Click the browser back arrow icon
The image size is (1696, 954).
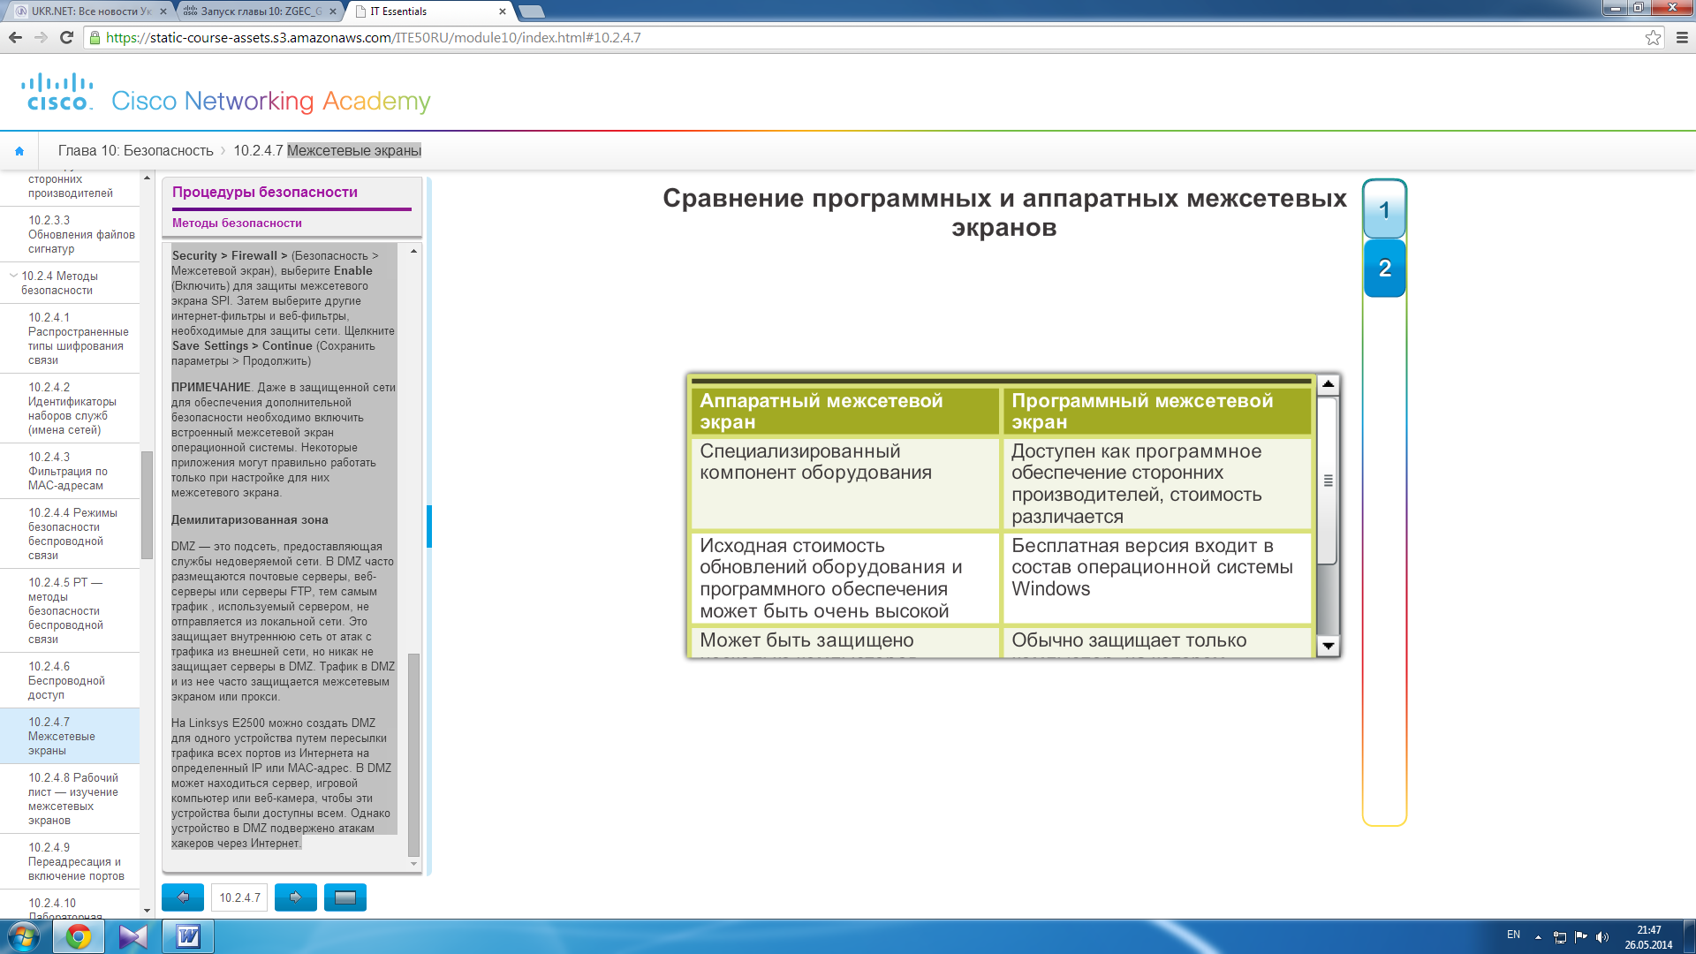(15, 37)
